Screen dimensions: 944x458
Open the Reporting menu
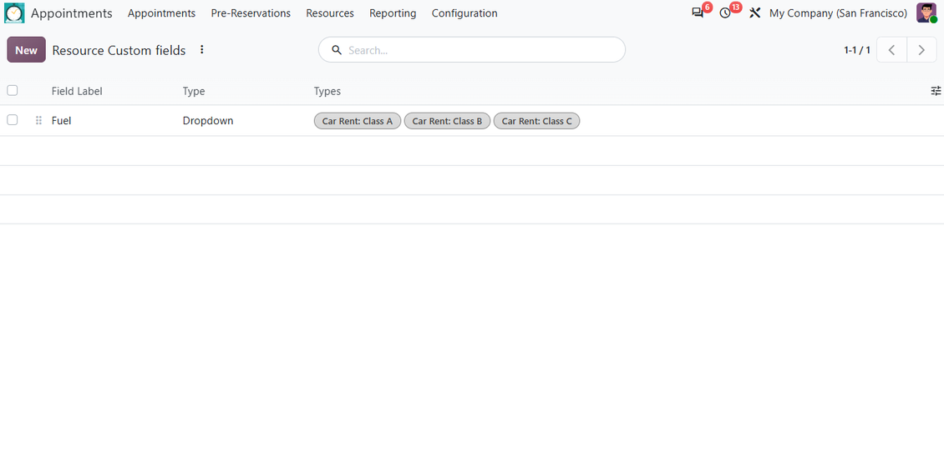point(393,13)
